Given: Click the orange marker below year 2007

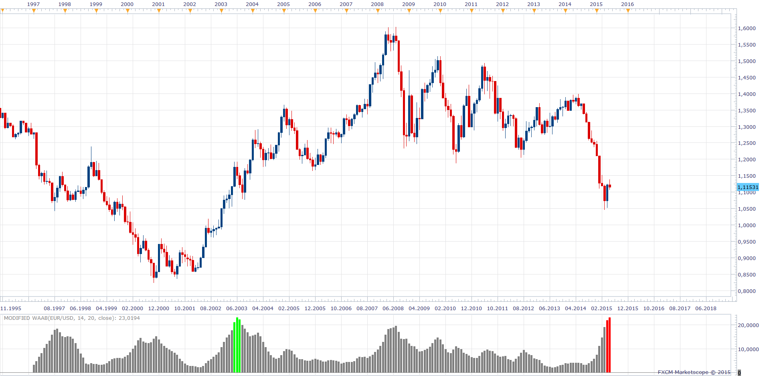Looking at the screenshot, I should (x=347, y=11).
